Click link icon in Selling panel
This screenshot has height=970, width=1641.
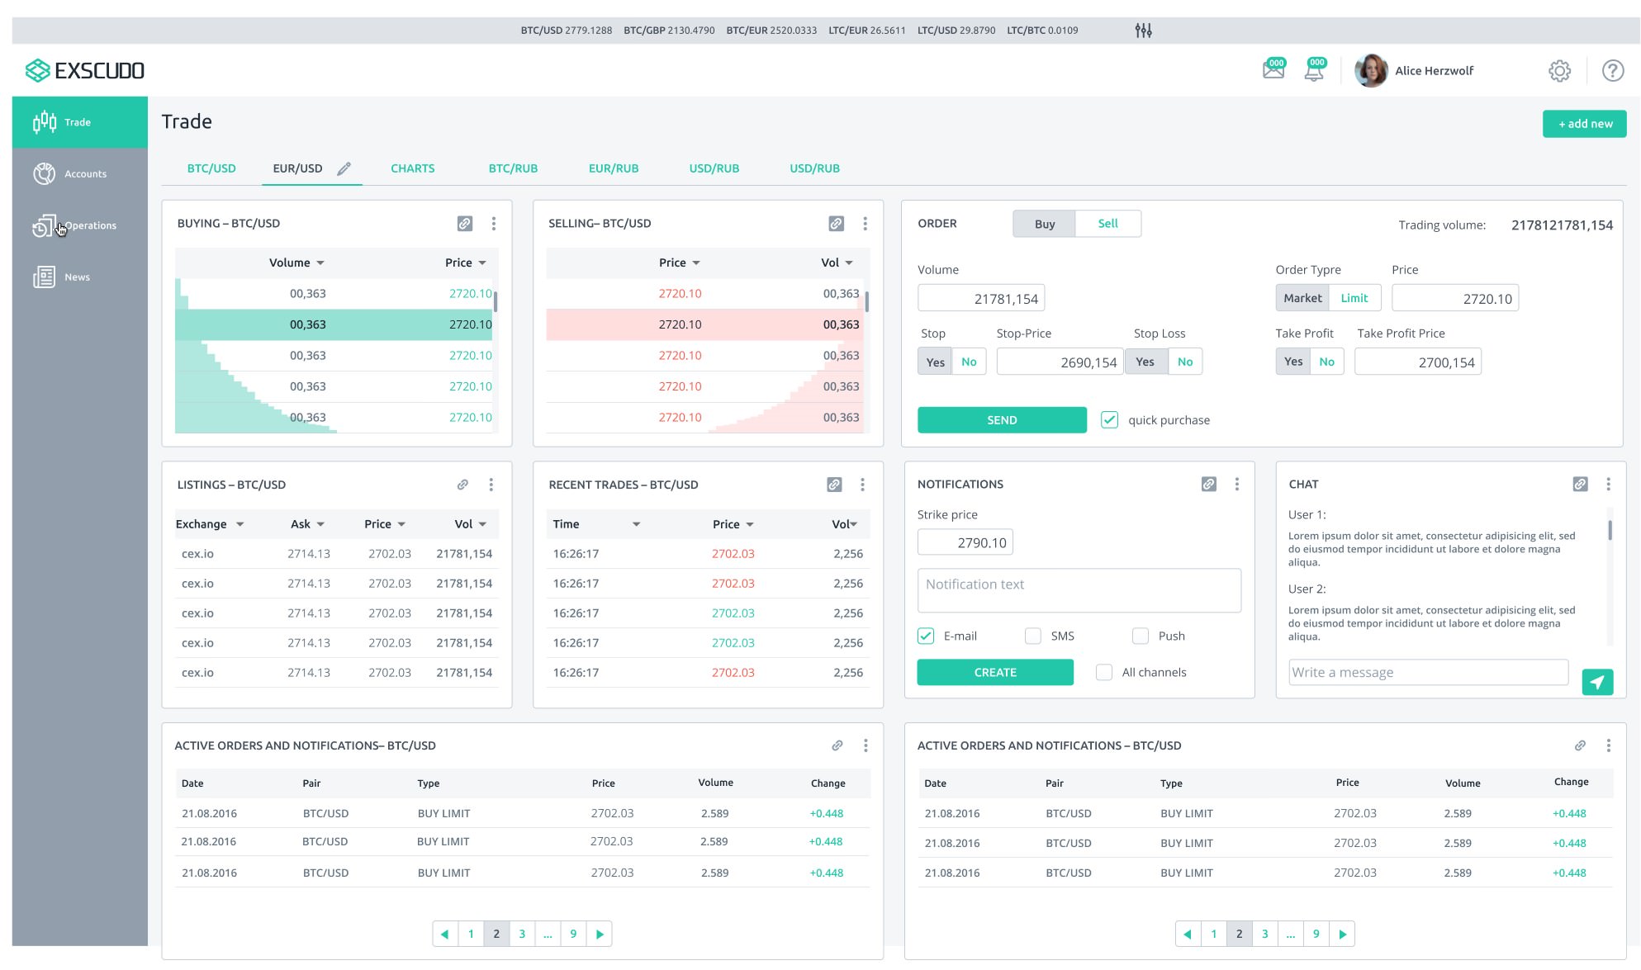(x=836, y=224)
